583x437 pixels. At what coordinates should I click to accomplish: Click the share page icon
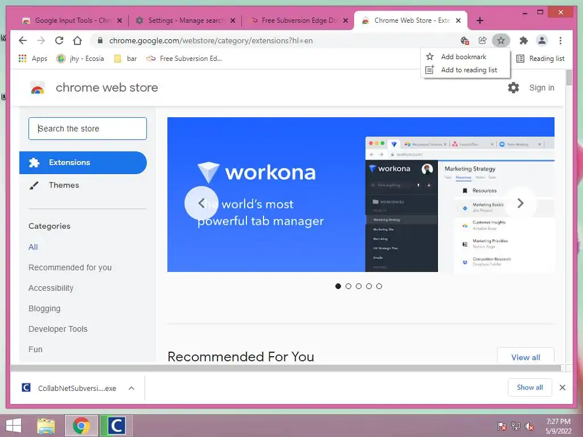point(483,40)
